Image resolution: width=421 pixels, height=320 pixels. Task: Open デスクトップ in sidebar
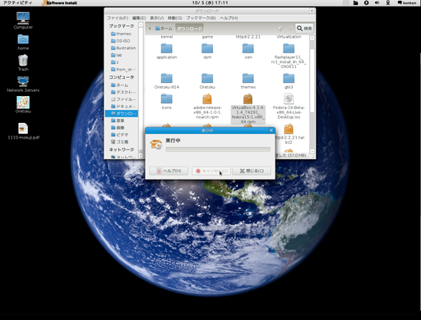123,92
